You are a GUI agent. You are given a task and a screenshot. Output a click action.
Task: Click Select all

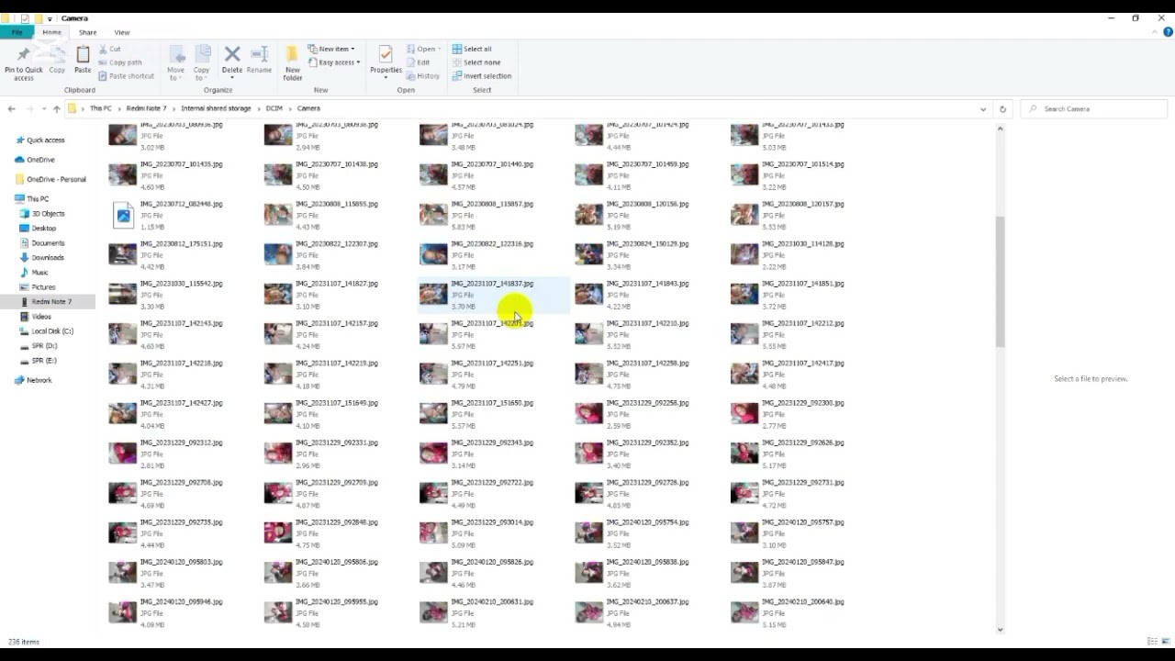(x=472, y=49)
